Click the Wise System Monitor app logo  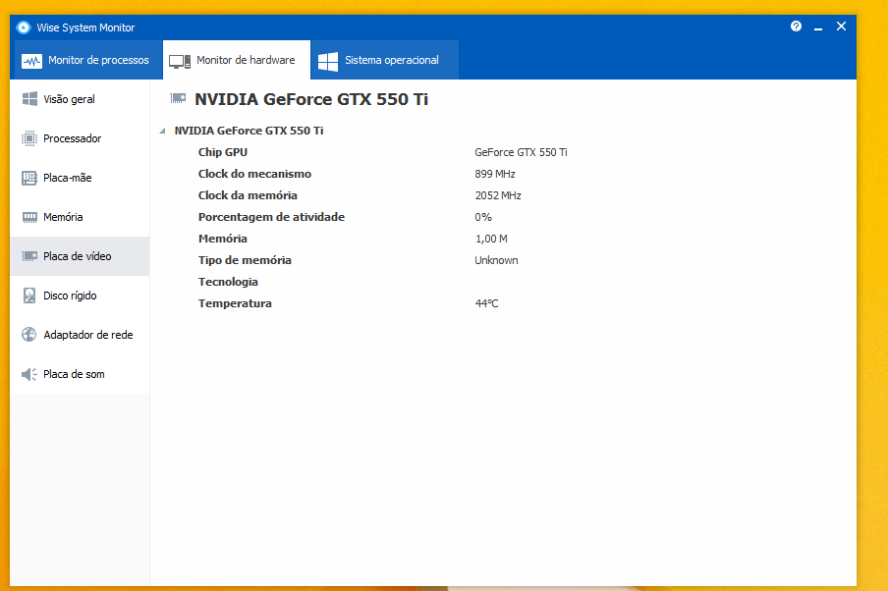click(24, 27)
